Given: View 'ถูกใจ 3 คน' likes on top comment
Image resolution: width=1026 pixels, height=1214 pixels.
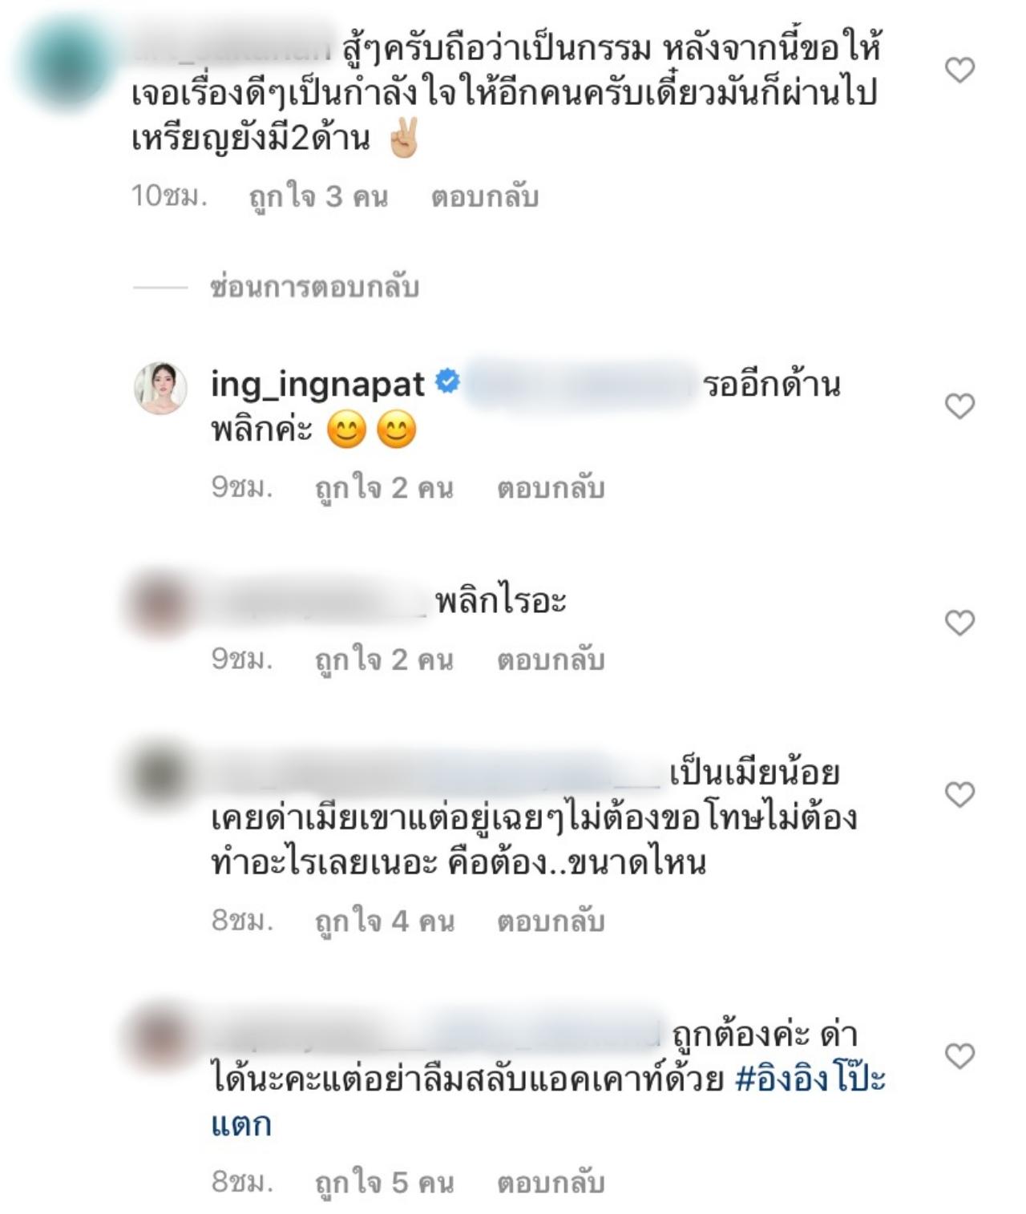Looking at the screenshot, I should [318, 196].
